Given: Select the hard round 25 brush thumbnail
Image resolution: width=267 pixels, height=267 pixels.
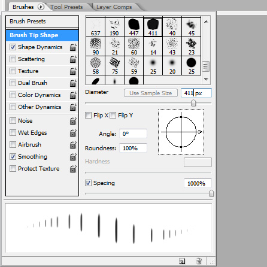Looking at the screenshot, I should 192,65.
